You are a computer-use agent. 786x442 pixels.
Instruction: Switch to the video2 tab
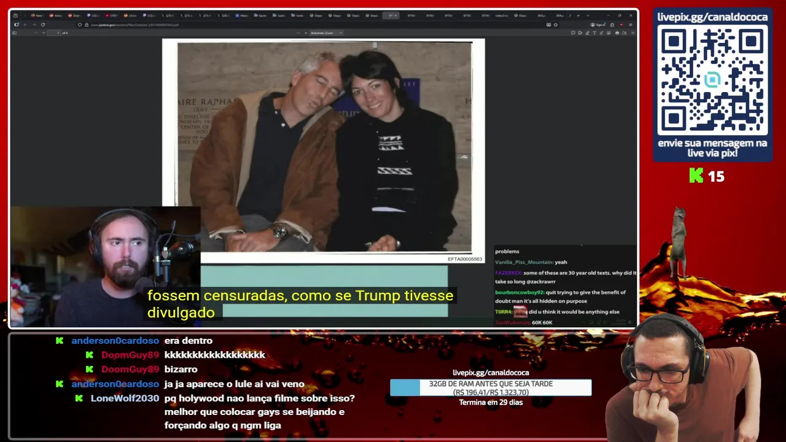(x=501, y=15)
